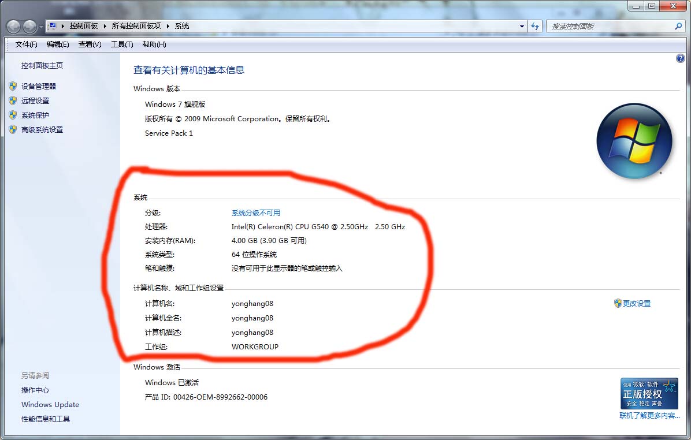Open the 文件(F) menu
The height and width of the screenshot is (440, 691).
coord(26,44)
